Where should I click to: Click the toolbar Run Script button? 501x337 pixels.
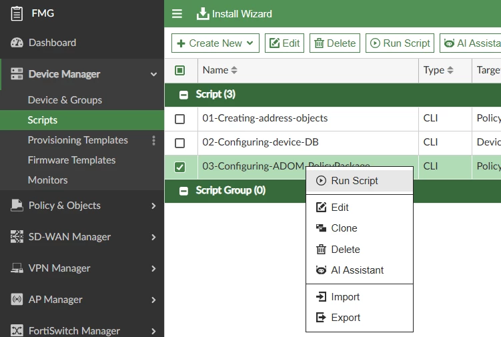coord(400,43)
